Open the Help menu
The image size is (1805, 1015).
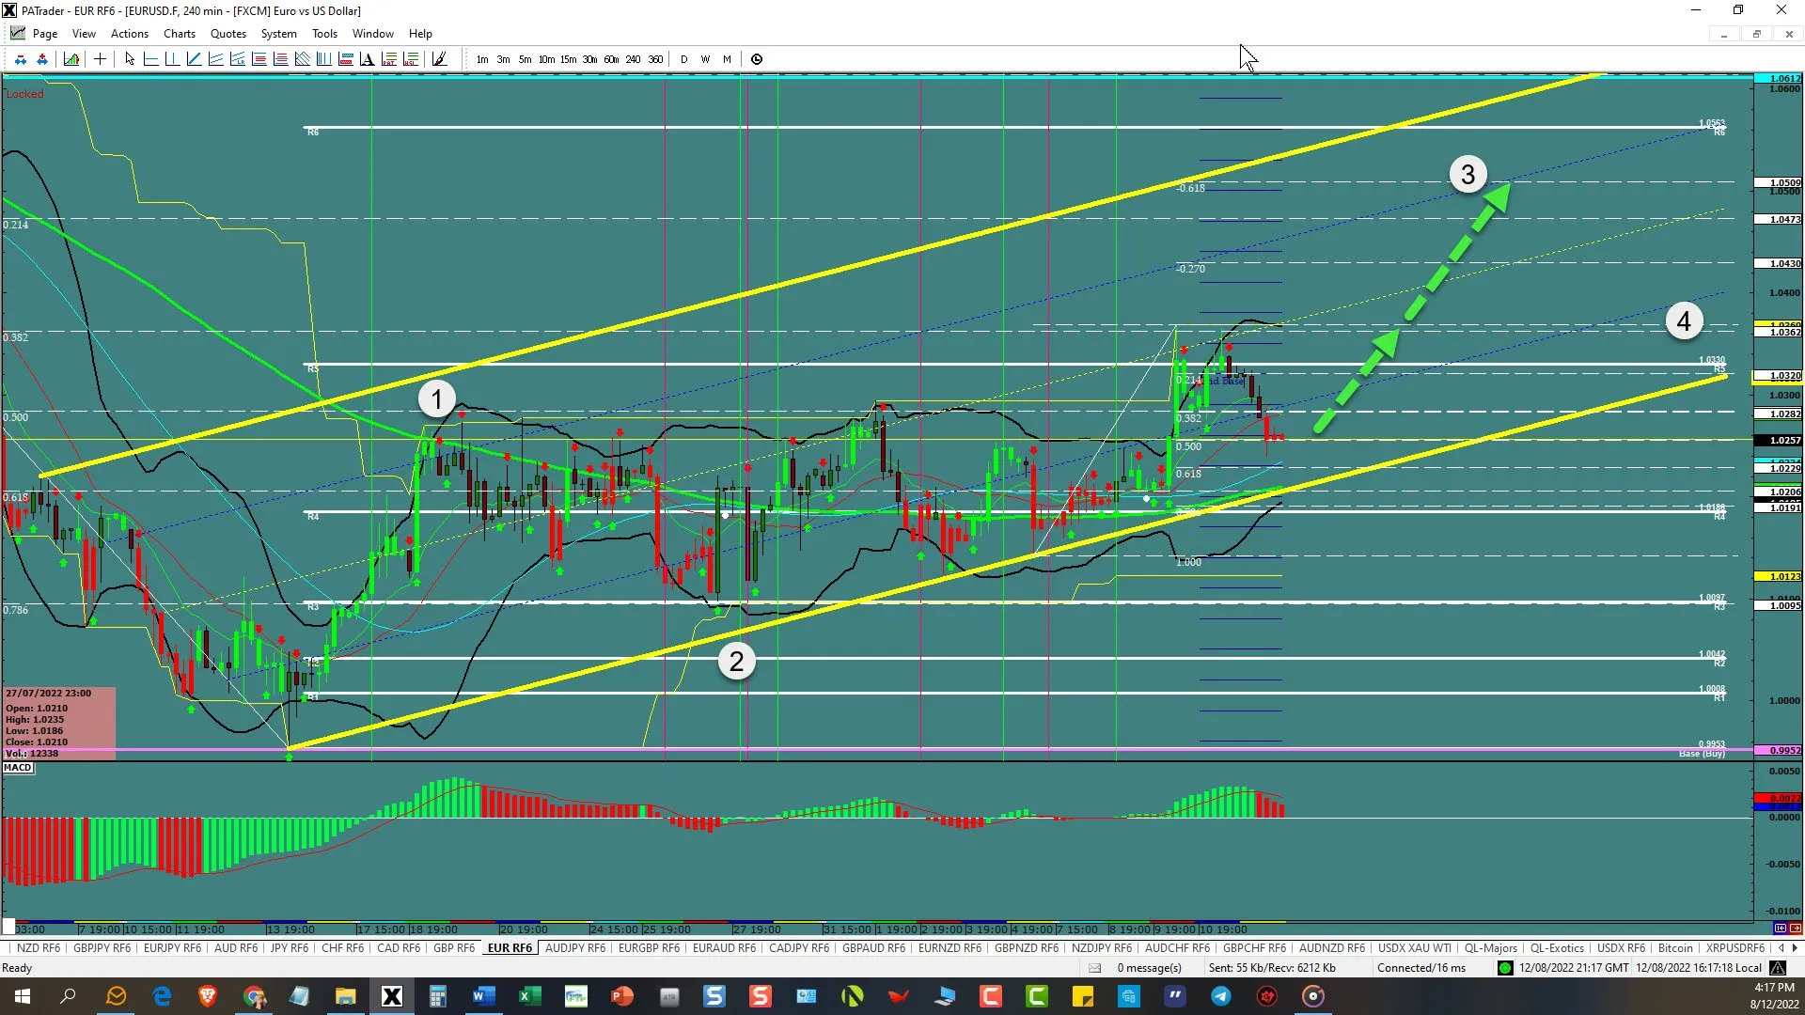tap(420, 34)
